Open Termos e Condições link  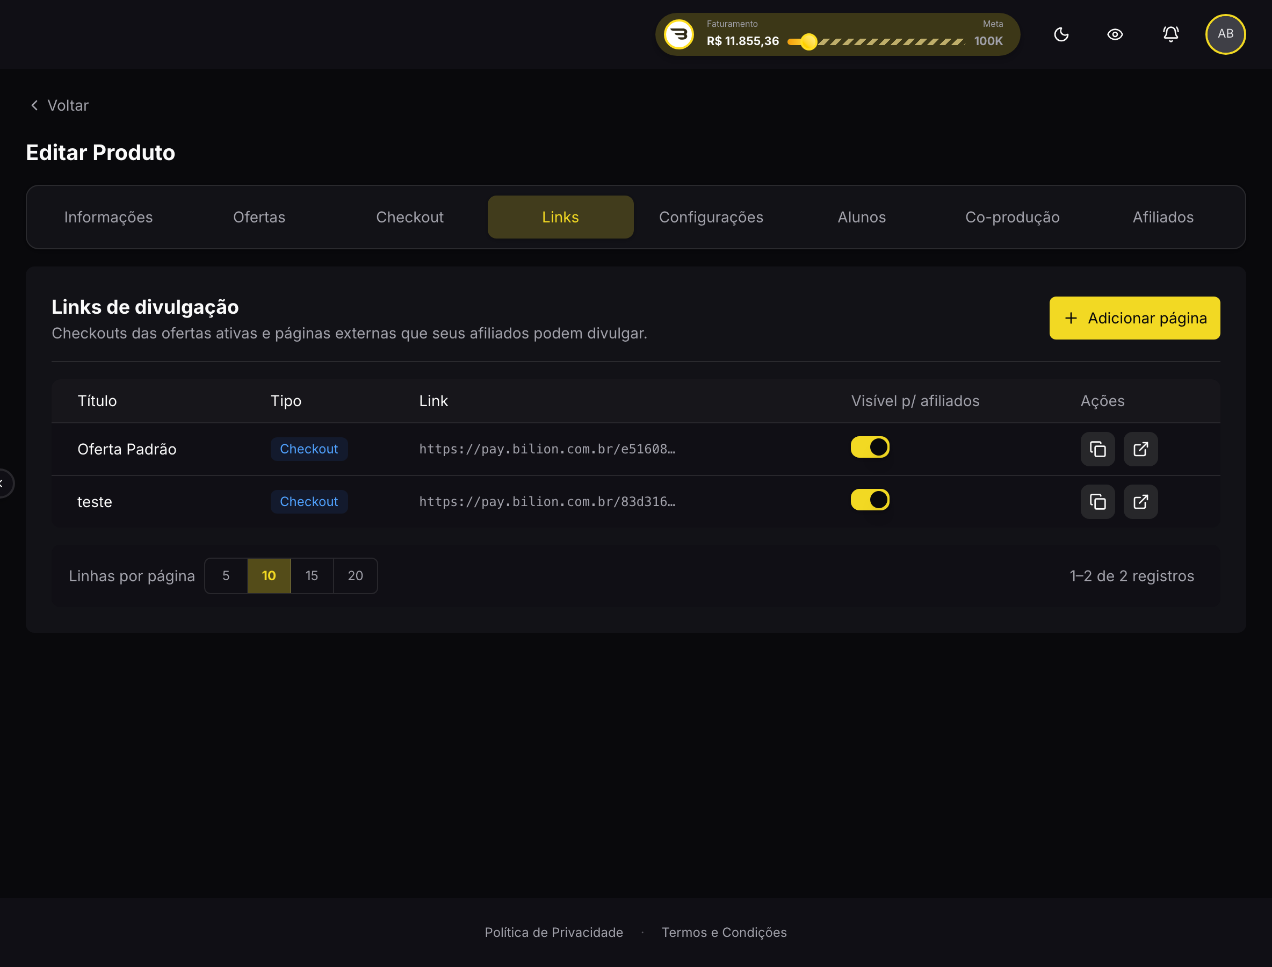click(x=724, y=933)
